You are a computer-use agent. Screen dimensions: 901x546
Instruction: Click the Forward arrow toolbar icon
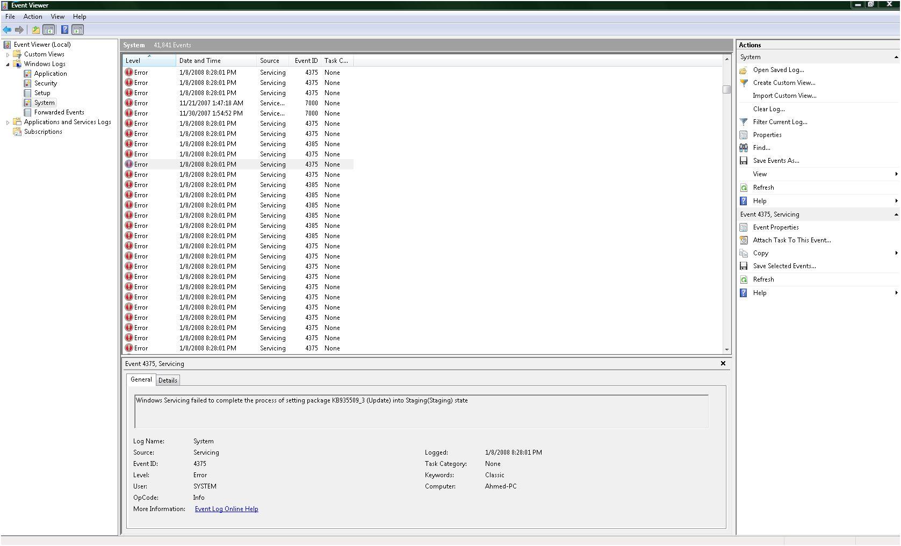pyautogui.click(x=19, y=30)
